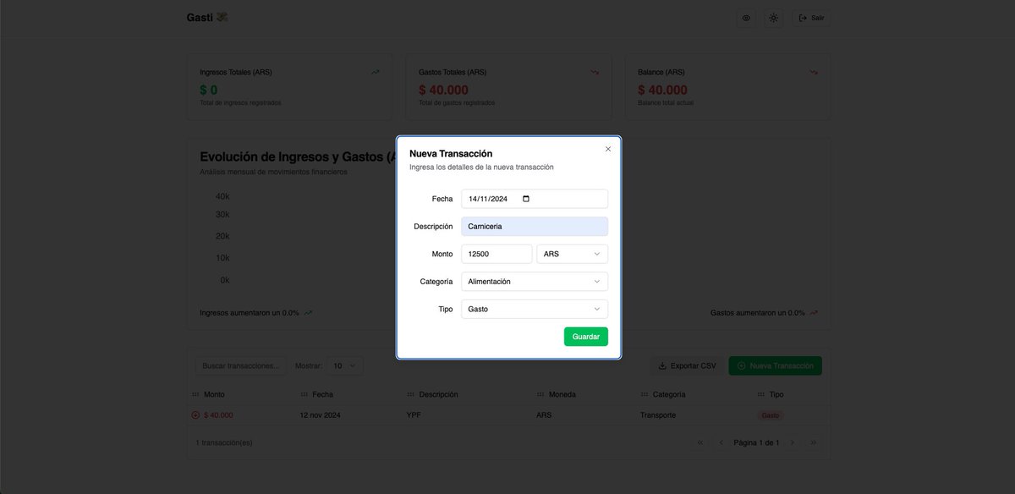Open the ARS currency dropdown
The width and height of the screenshot is (1015, 494).
[x=573, y=254]
